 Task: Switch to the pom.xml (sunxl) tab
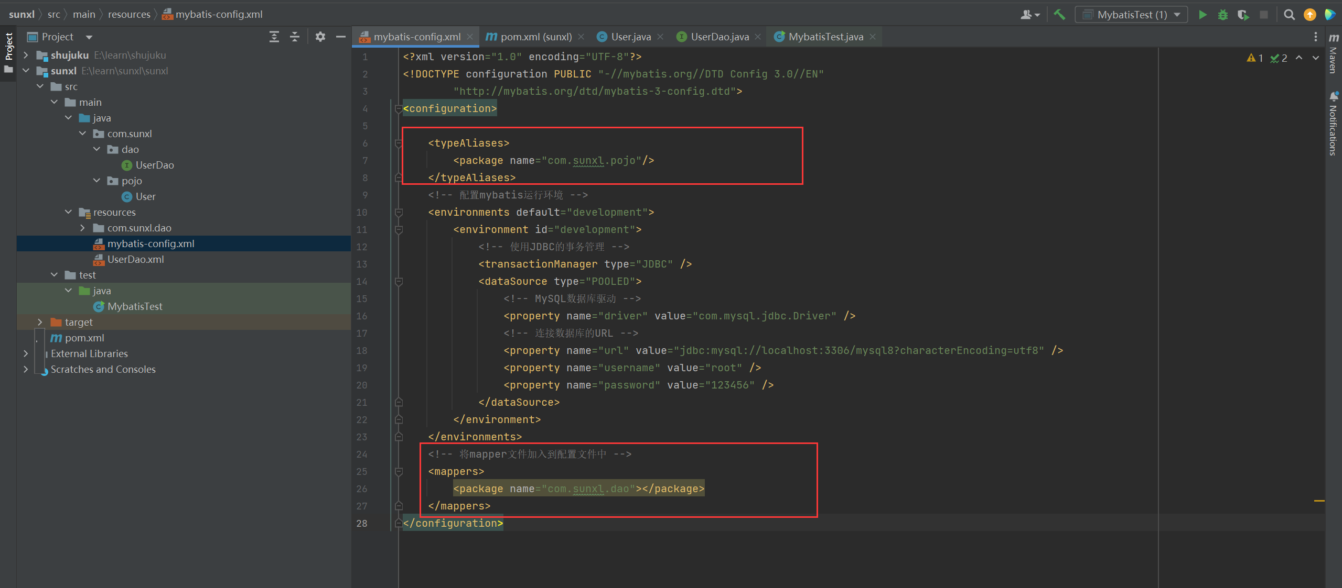[535, 37]
